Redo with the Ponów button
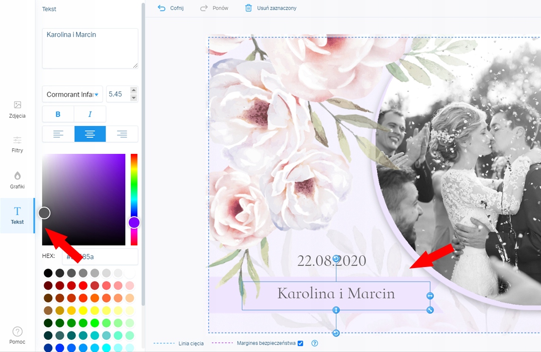541x352 pixels. click(214, 8)
